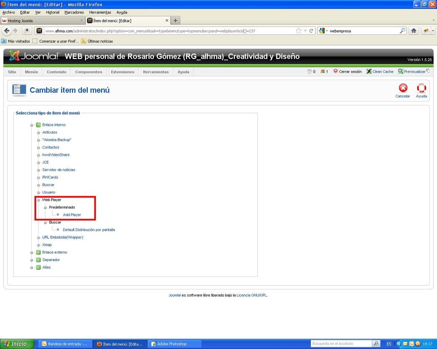Open the Menús menu
Image resolution: width=437 pixels, height=349 pixels.
pos(31,72)
